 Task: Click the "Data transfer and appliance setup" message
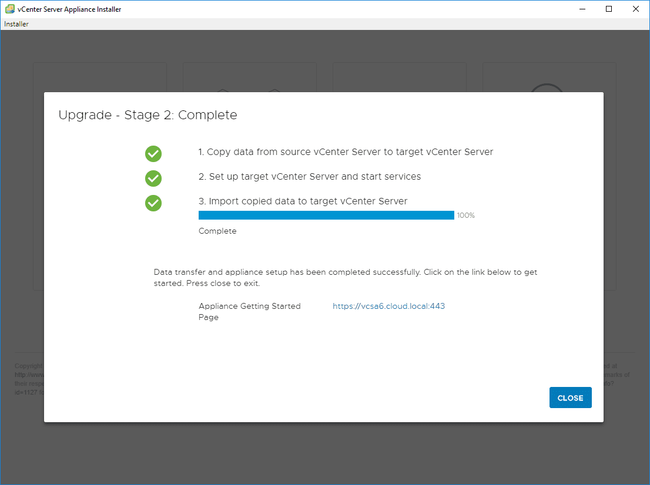pos(346,278)
